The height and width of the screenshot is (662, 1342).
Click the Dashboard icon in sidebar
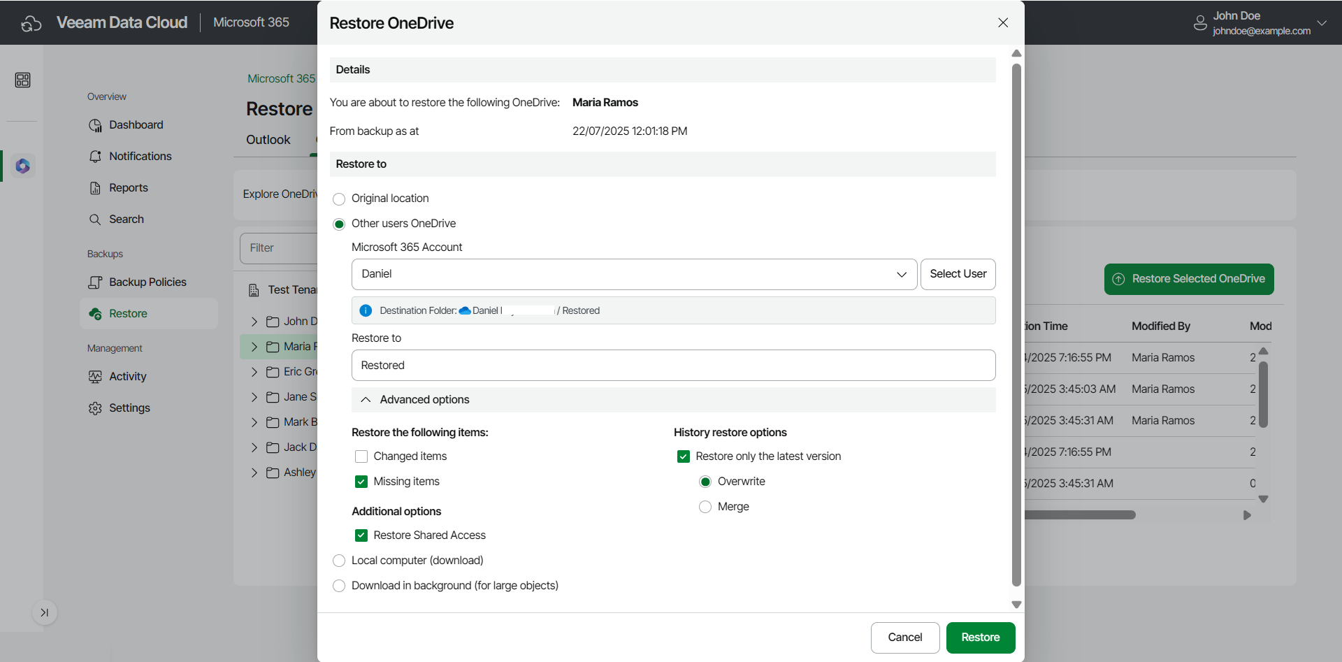[95, 125]
